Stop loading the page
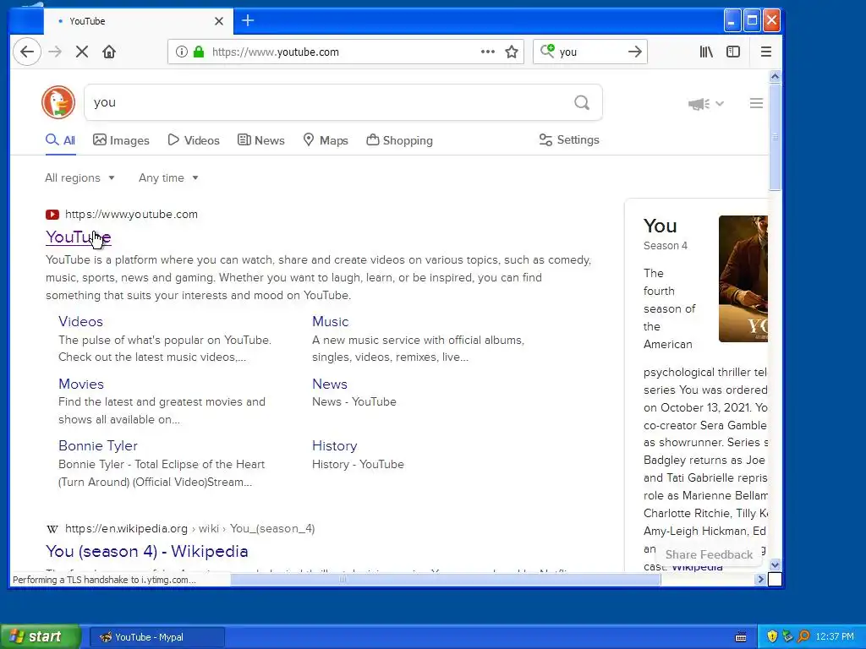 (82, 52)
